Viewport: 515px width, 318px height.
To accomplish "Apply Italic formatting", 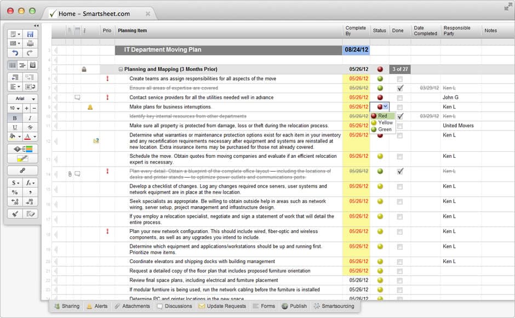I will (30, 118).
